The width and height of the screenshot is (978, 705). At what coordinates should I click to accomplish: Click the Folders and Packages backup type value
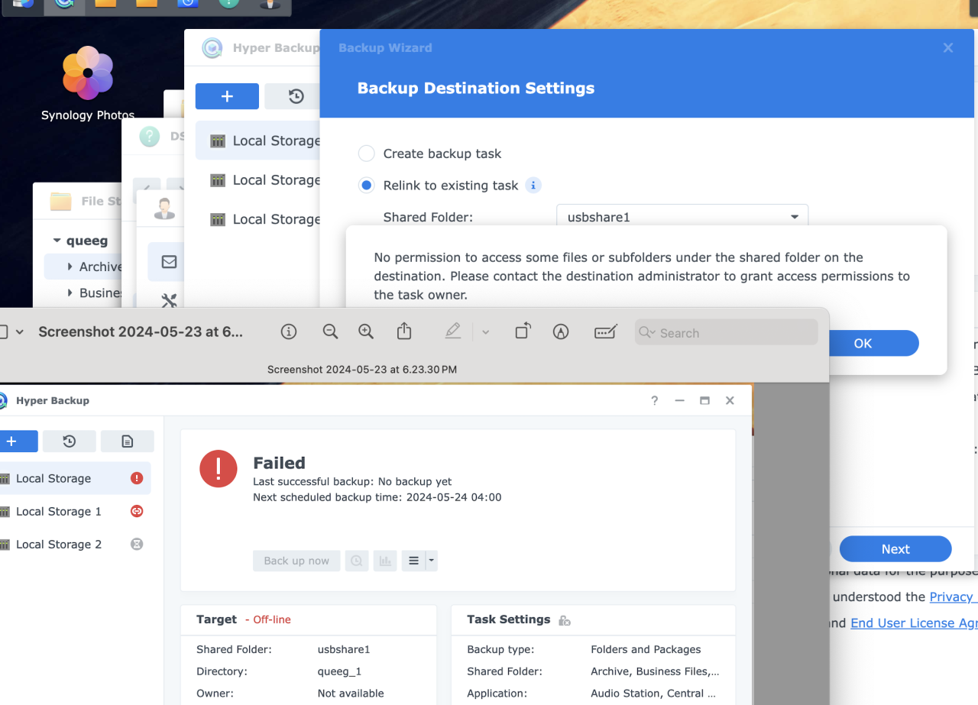(646, 649)
